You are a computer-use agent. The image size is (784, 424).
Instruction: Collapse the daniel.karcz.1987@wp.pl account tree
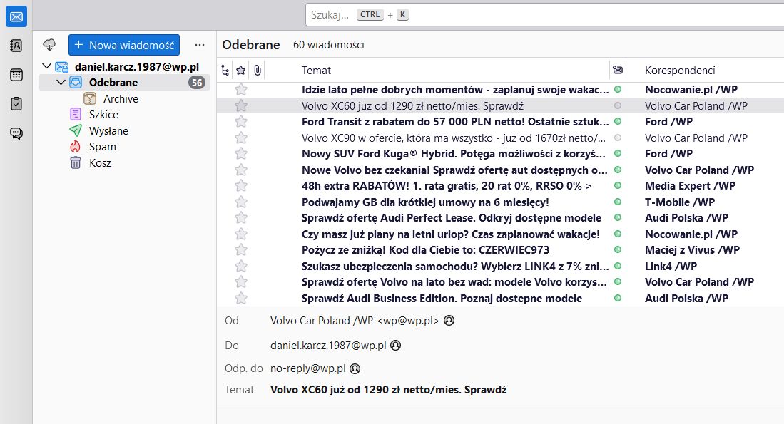(x=47, y=66)
